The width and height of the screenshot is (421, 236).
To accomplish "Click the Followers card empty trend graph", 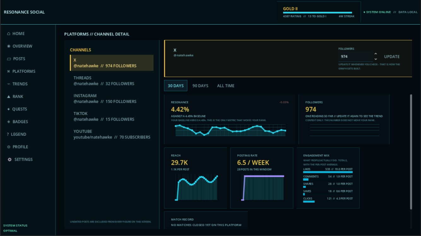I will (344, 130).
